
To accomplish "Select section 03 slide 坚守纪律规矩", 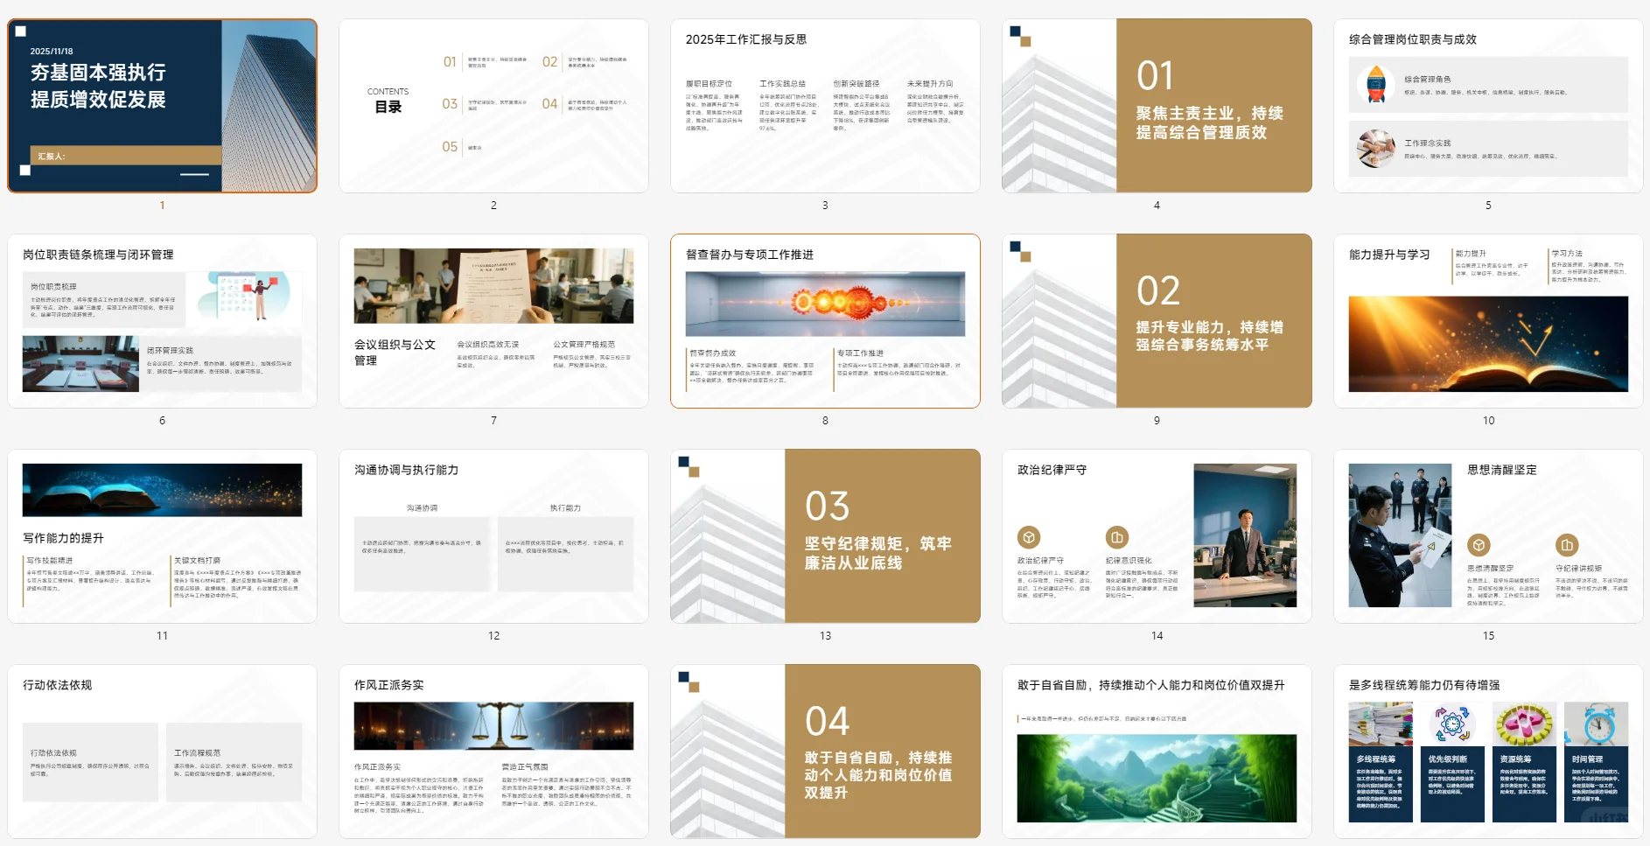I will point(825,536).
